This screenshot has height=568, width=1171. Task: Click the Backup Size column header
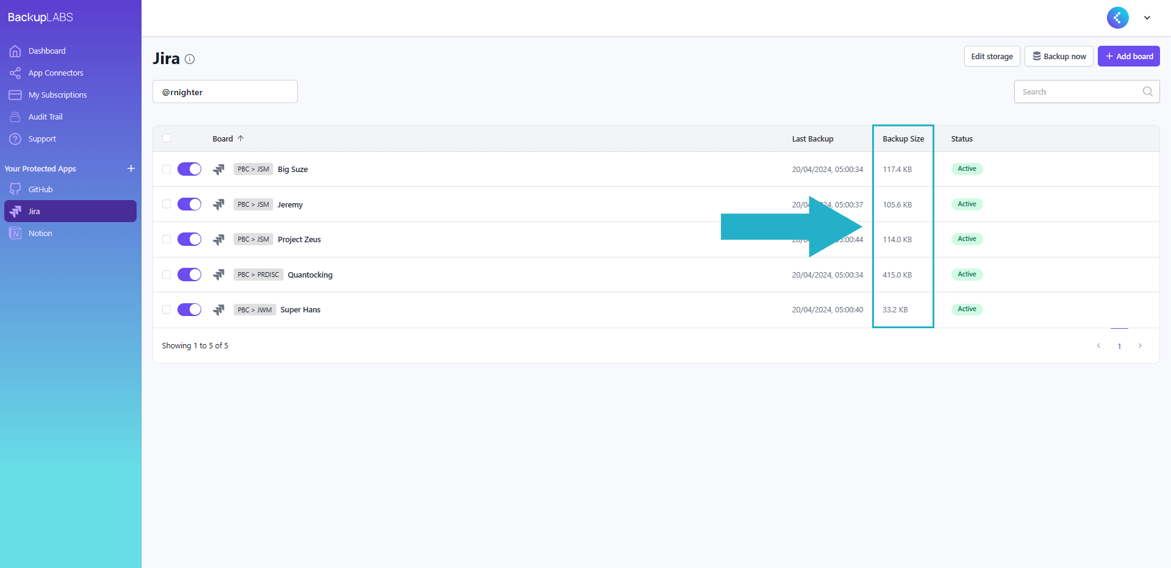click(x=903, y=139)
